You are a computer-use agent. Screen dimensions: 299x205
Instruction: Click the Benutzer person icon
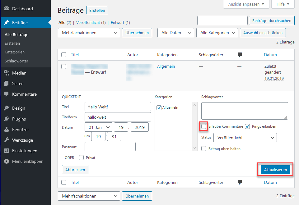(x=7, y=130)
